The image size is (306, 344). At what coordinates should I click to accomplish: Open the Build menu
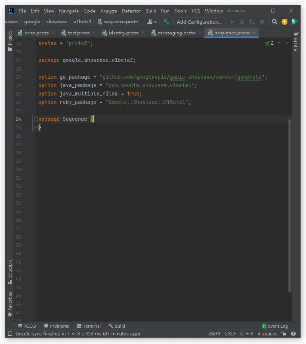(151, 11)
